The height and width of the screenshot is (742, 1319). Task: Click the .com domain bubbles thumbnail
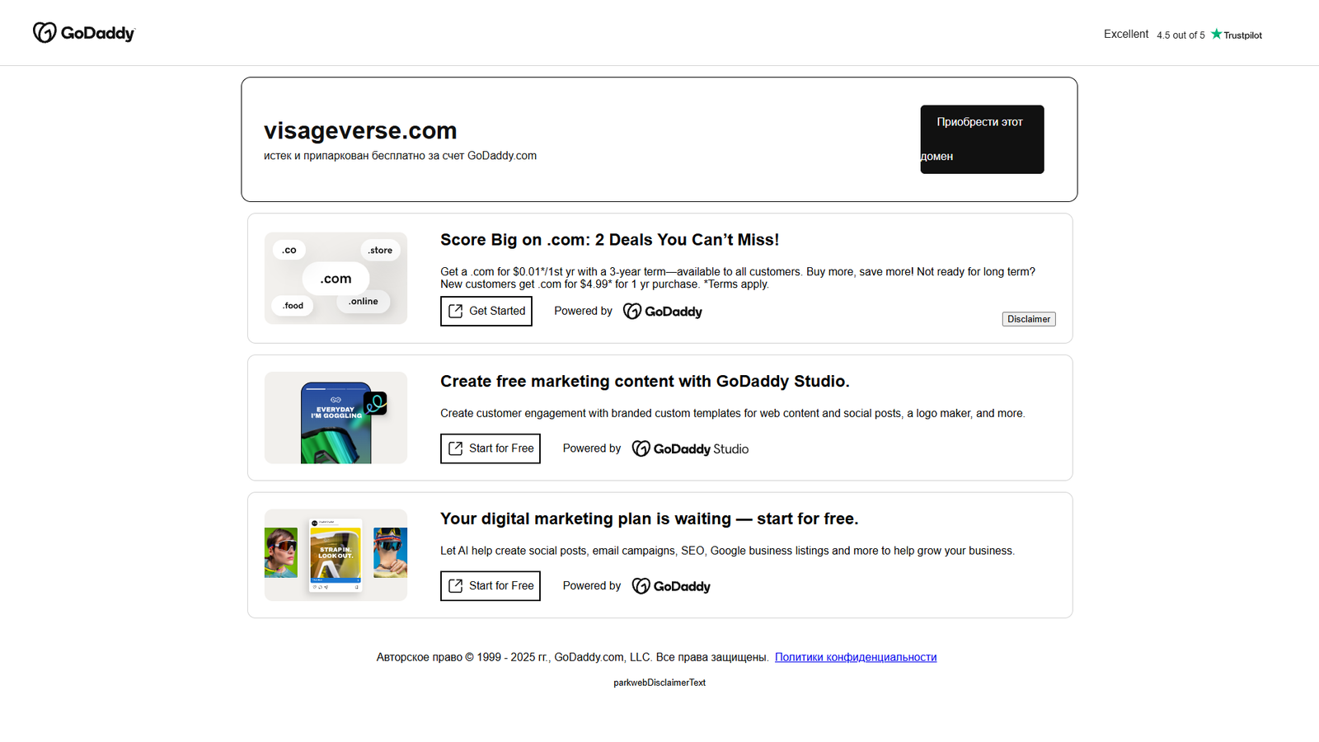(x=336, y=278)
